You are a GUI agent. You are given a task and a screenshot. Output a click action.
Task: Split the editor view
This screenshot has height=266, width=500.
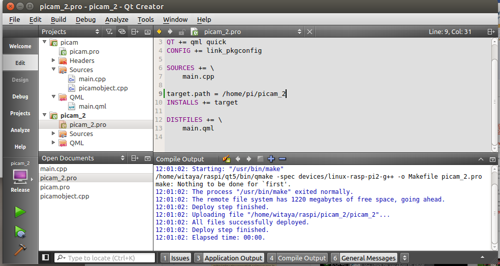[491, 32]
